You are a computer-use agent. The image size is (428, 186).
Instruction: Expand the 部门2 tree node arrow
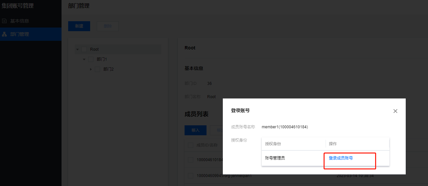click(x=91, y=69)
